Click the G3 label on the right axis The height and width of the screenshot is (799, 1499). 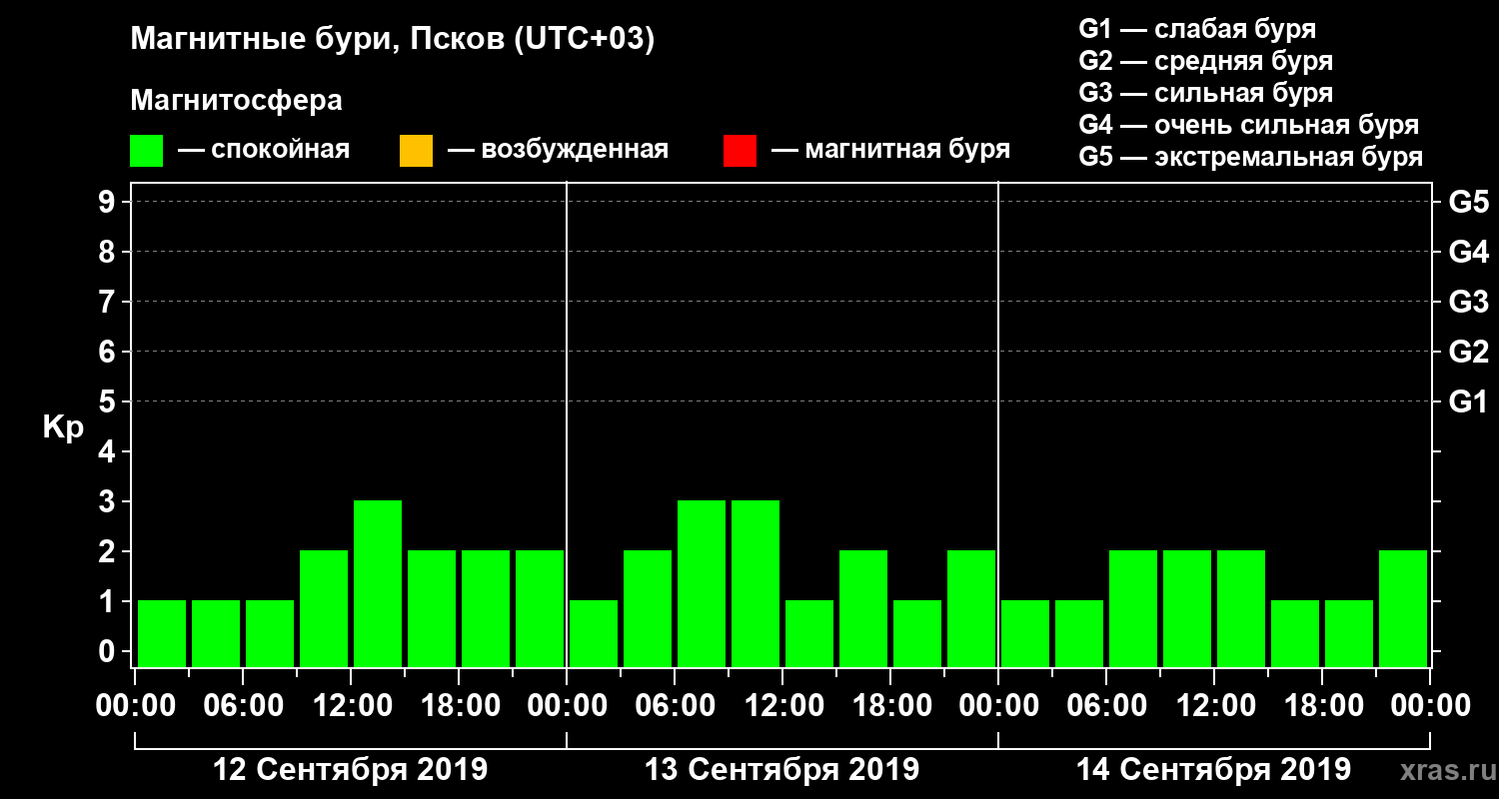[1469, 302]
